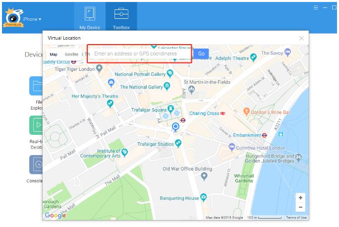Select Trafalgar Studios marker
This screenshot has width=339, height=227.
click(178, 143)
